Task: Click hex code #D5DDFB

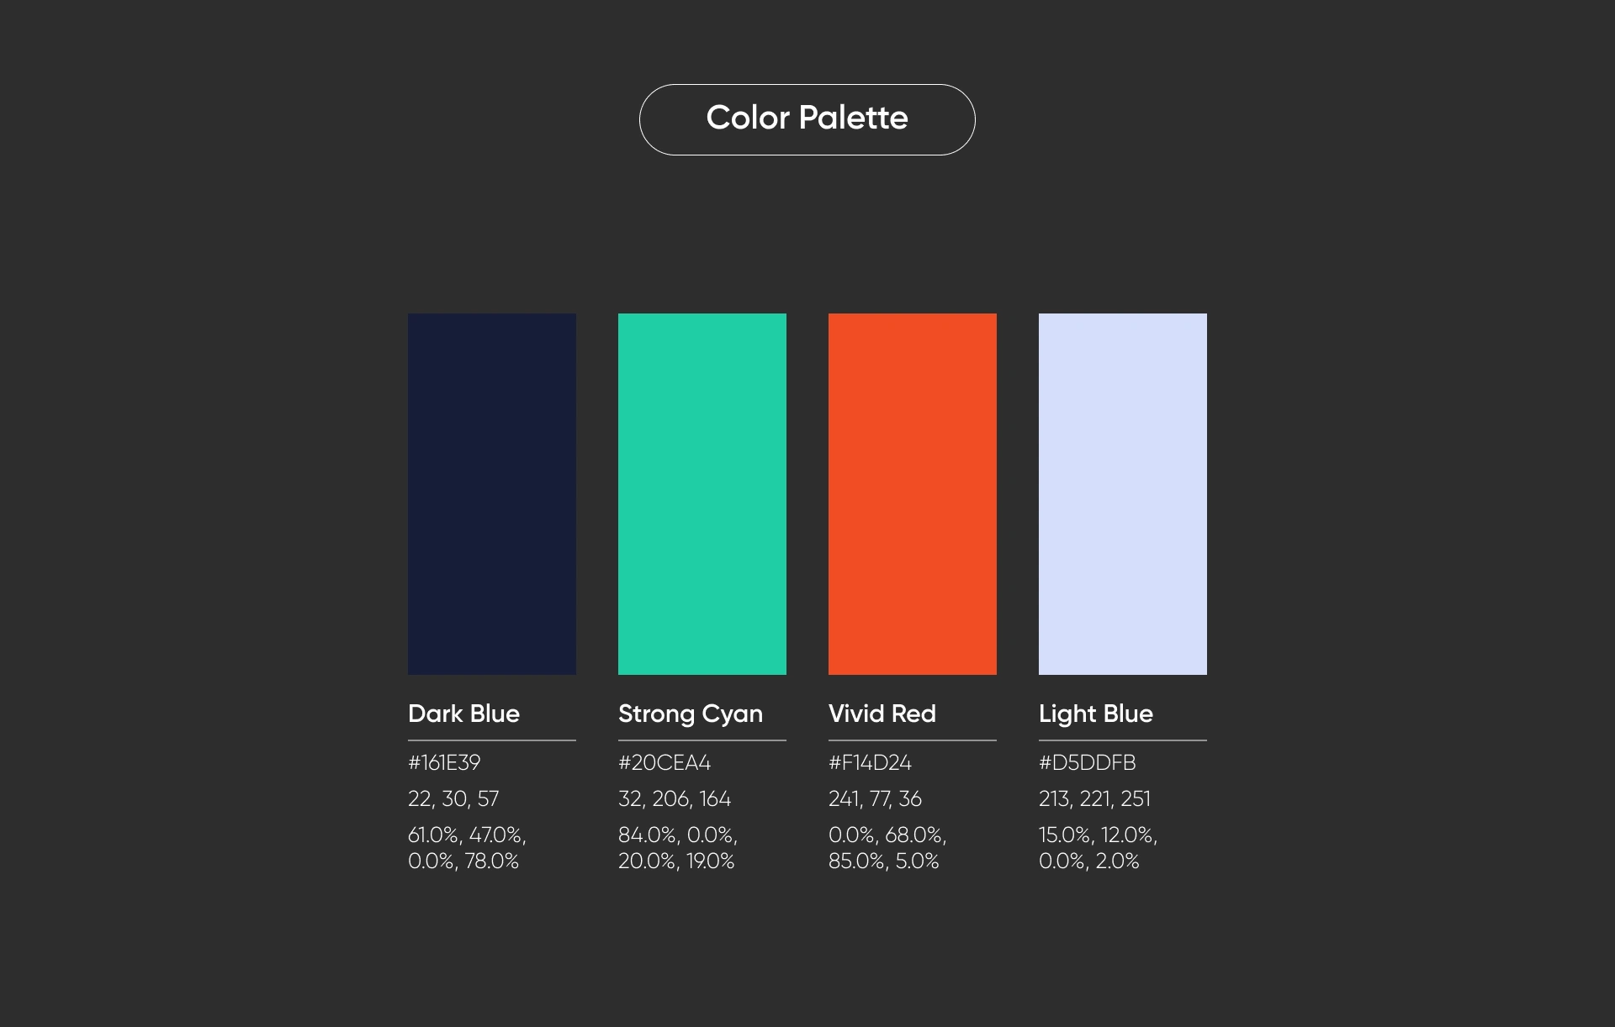Action: [x=1087, y=762]
